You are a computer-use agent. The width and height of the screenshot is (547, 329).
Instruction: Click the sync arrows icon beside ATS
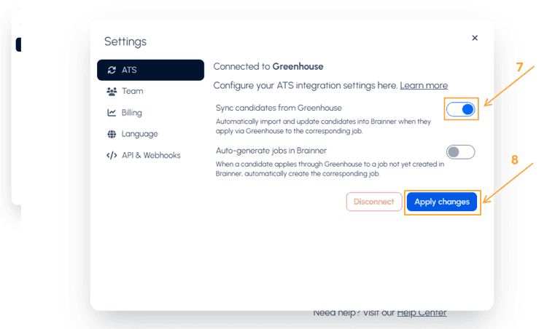(112, 70)
